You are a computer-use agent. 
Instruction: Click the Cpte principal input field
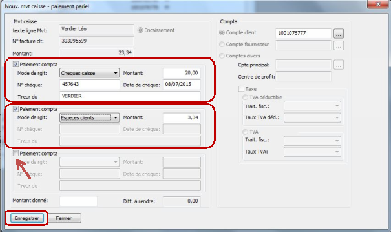pos(303,65)
